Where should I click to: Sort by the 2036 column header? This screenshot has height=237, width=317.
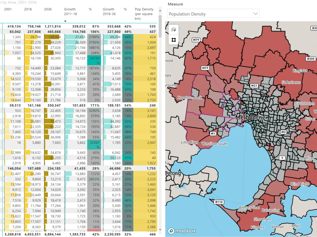pyautogui.click(x=48, y=9)
